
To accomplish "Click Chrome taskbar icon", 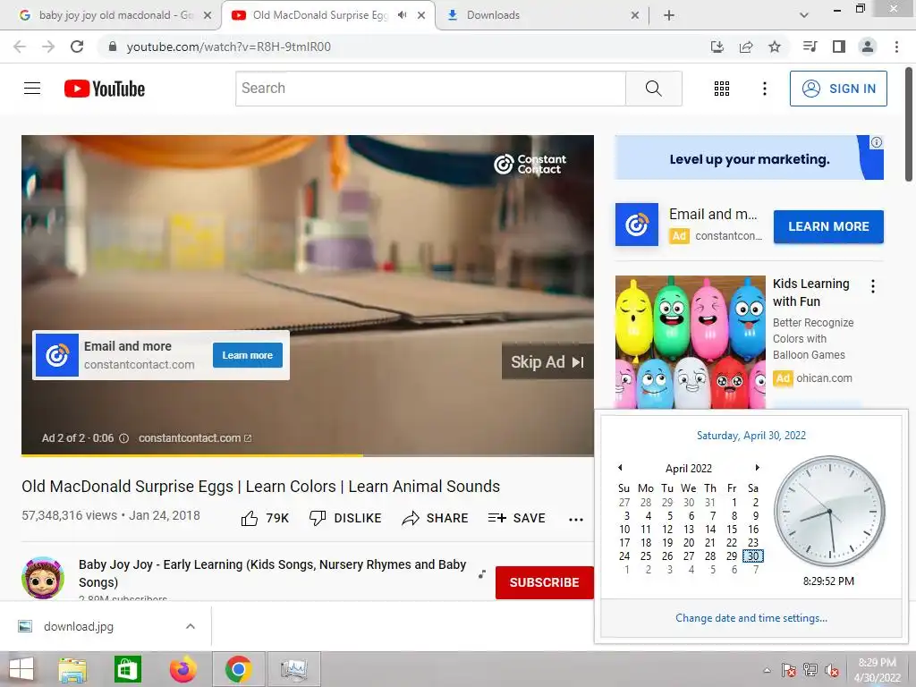I will pos(238,669).
